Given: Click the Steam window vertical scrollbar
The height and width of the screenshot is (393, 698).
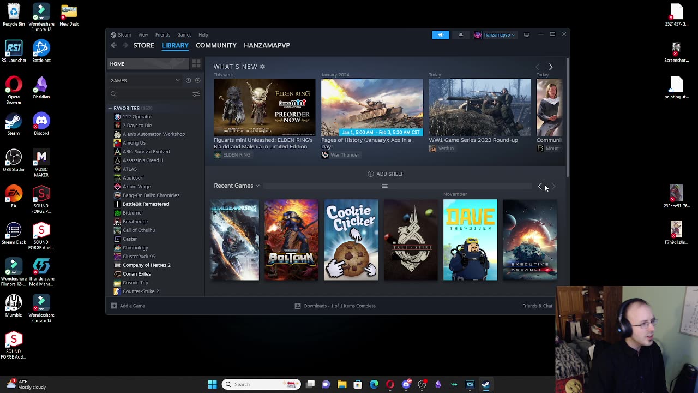Looking at the screenshot, I should coord(568,117).
